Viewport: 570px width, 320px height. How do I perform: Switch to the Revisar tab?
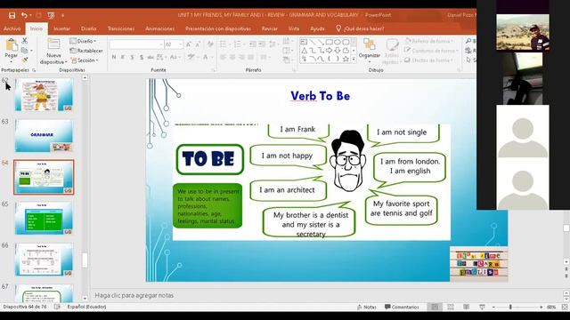[x=269, y=28]
